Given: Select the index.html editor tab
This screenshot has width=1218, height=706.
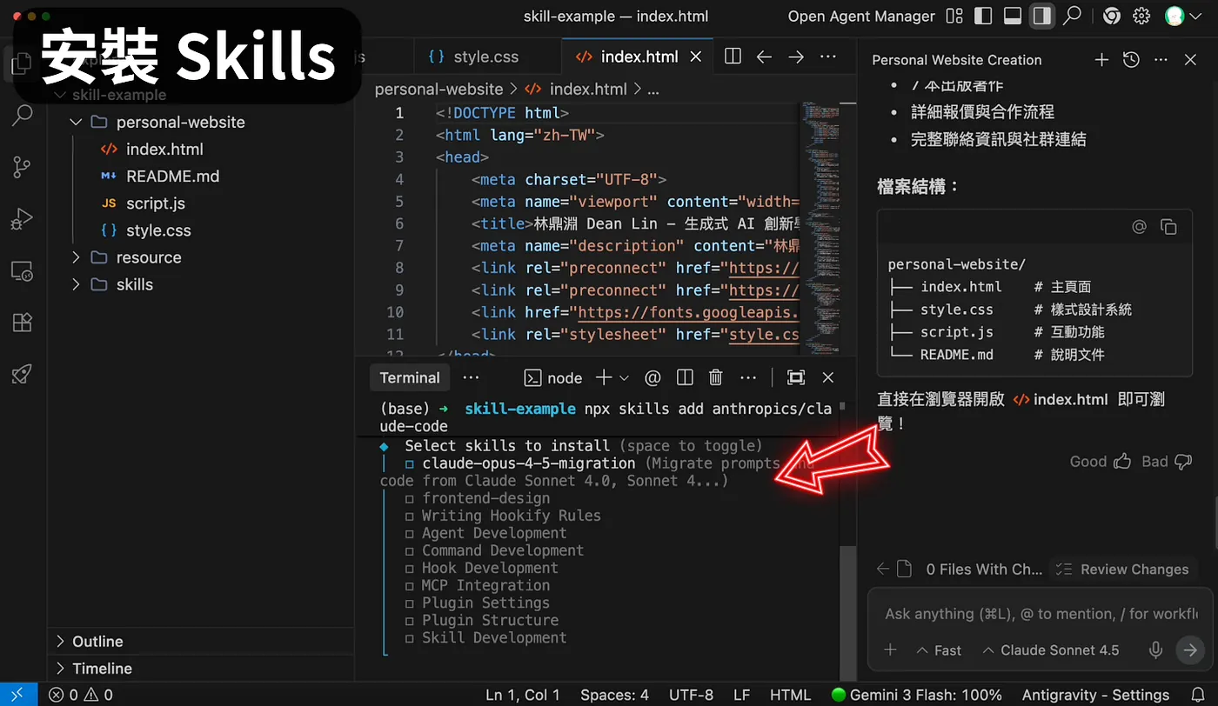Looking at the screenshot, I should [x=639, y=57].
